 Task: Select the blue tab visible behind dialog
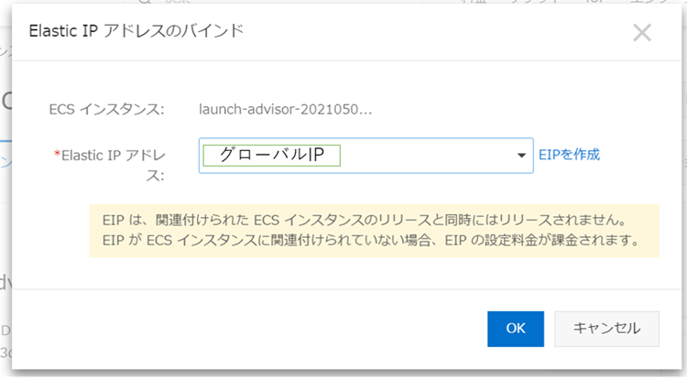5,161
